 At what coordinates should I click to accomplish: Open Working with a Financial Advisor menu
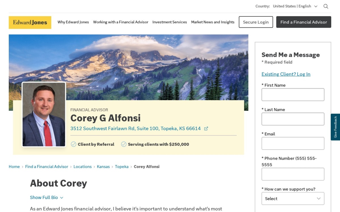click(x=121, y=22)
